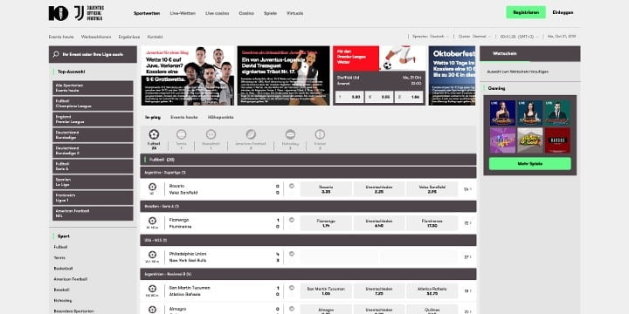Open Werbeaktionen link in secondary nav
This screenshot has height=314, width=629.
[x=96, y=37]
